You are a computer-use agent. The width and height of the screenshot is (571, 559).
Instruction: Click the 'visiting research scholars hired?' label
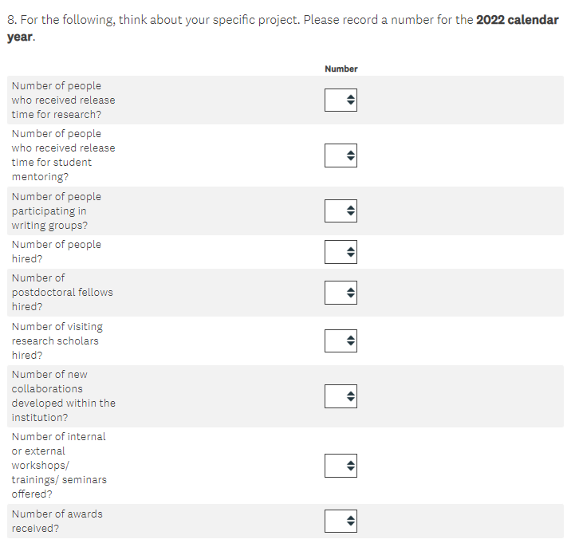(57, 341)
